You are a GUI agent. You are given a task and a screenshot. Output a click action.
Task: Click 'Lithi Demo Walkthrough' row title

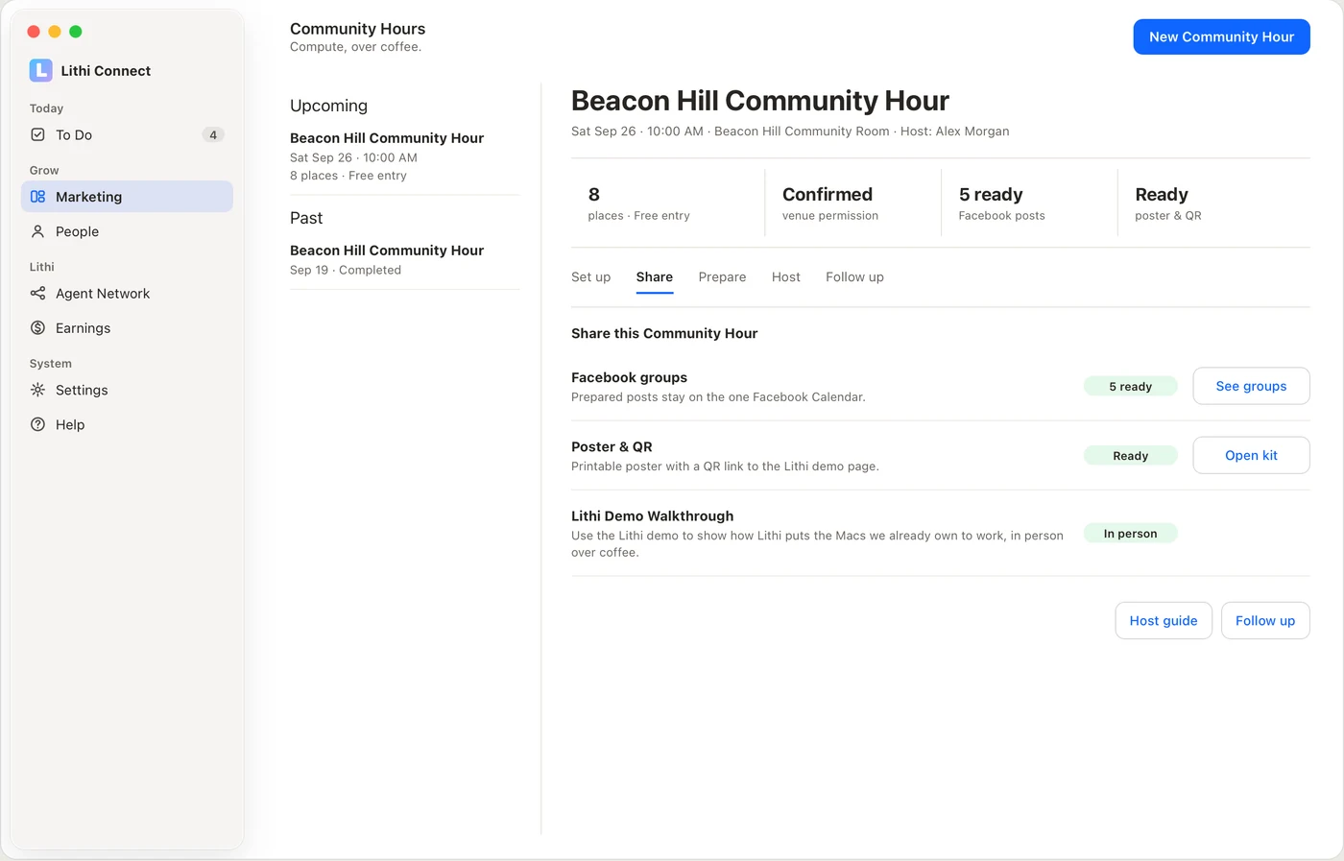pyautogui.click(x=652, y=515)
